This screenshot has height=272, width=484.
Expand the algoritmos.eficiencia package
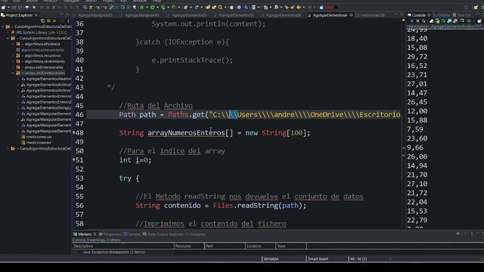(14, 44)
